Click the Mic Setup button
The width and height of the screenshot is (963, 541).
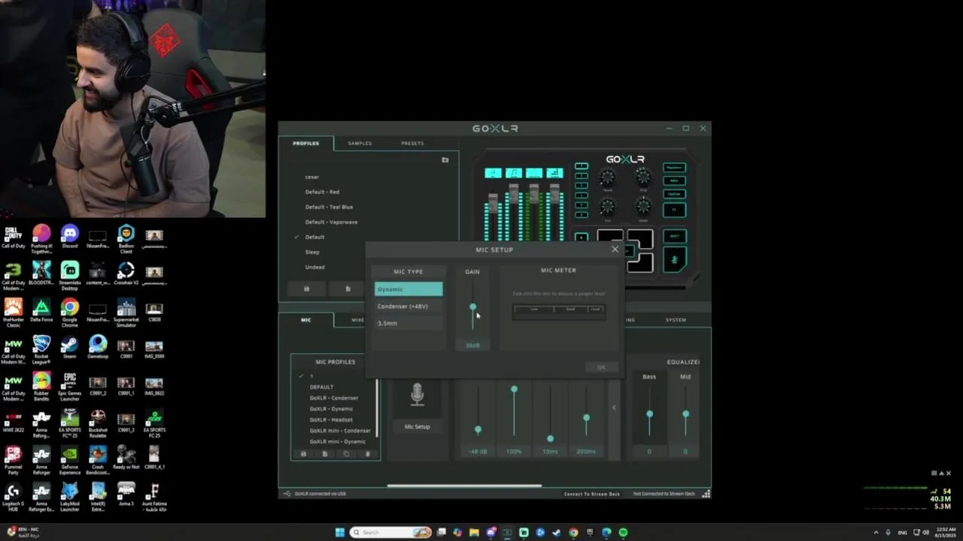coord(417,427)
